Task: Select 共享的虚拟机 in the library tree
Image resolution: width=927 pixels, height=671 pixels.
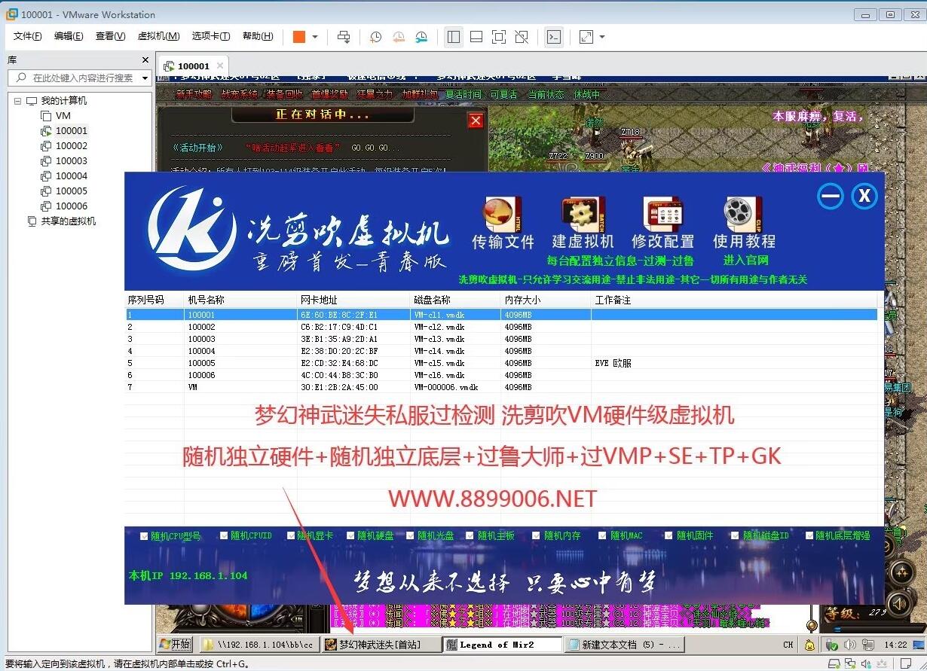Action: point(69,221)
